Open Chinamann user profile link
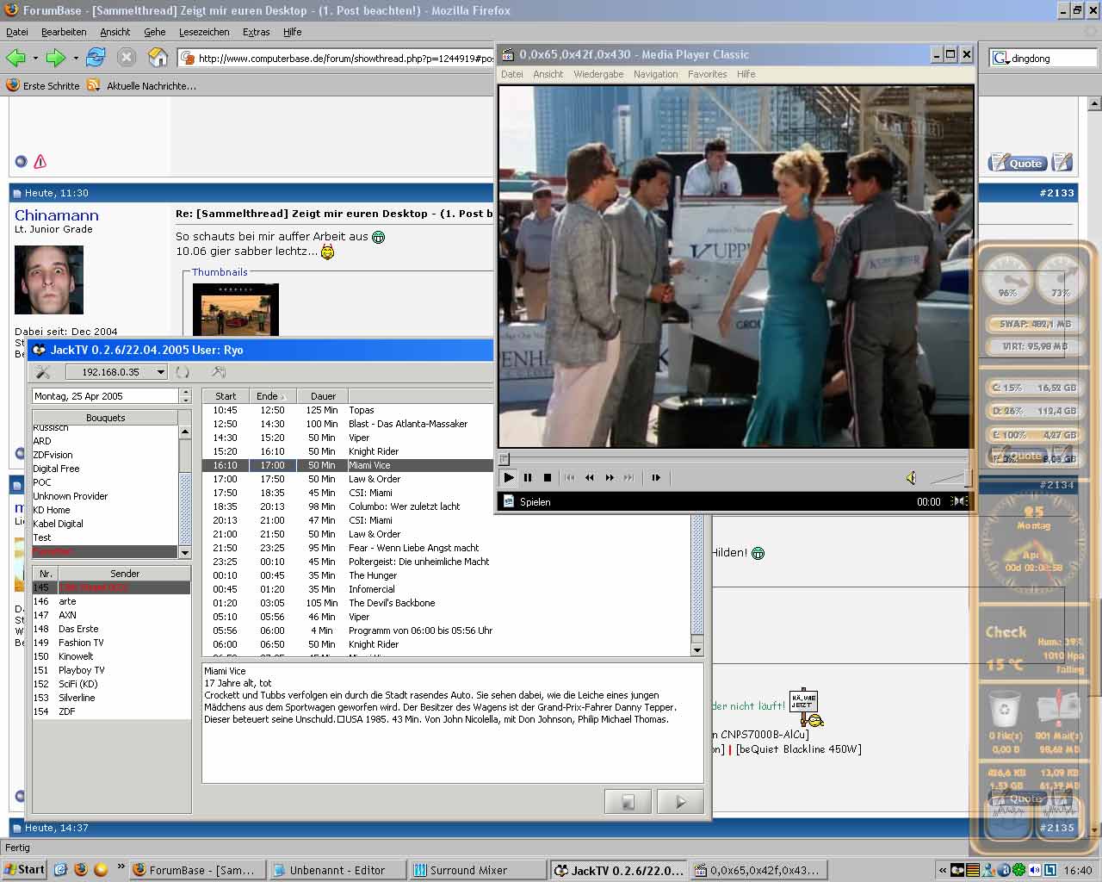1102x882 pixels. [57, 215]
